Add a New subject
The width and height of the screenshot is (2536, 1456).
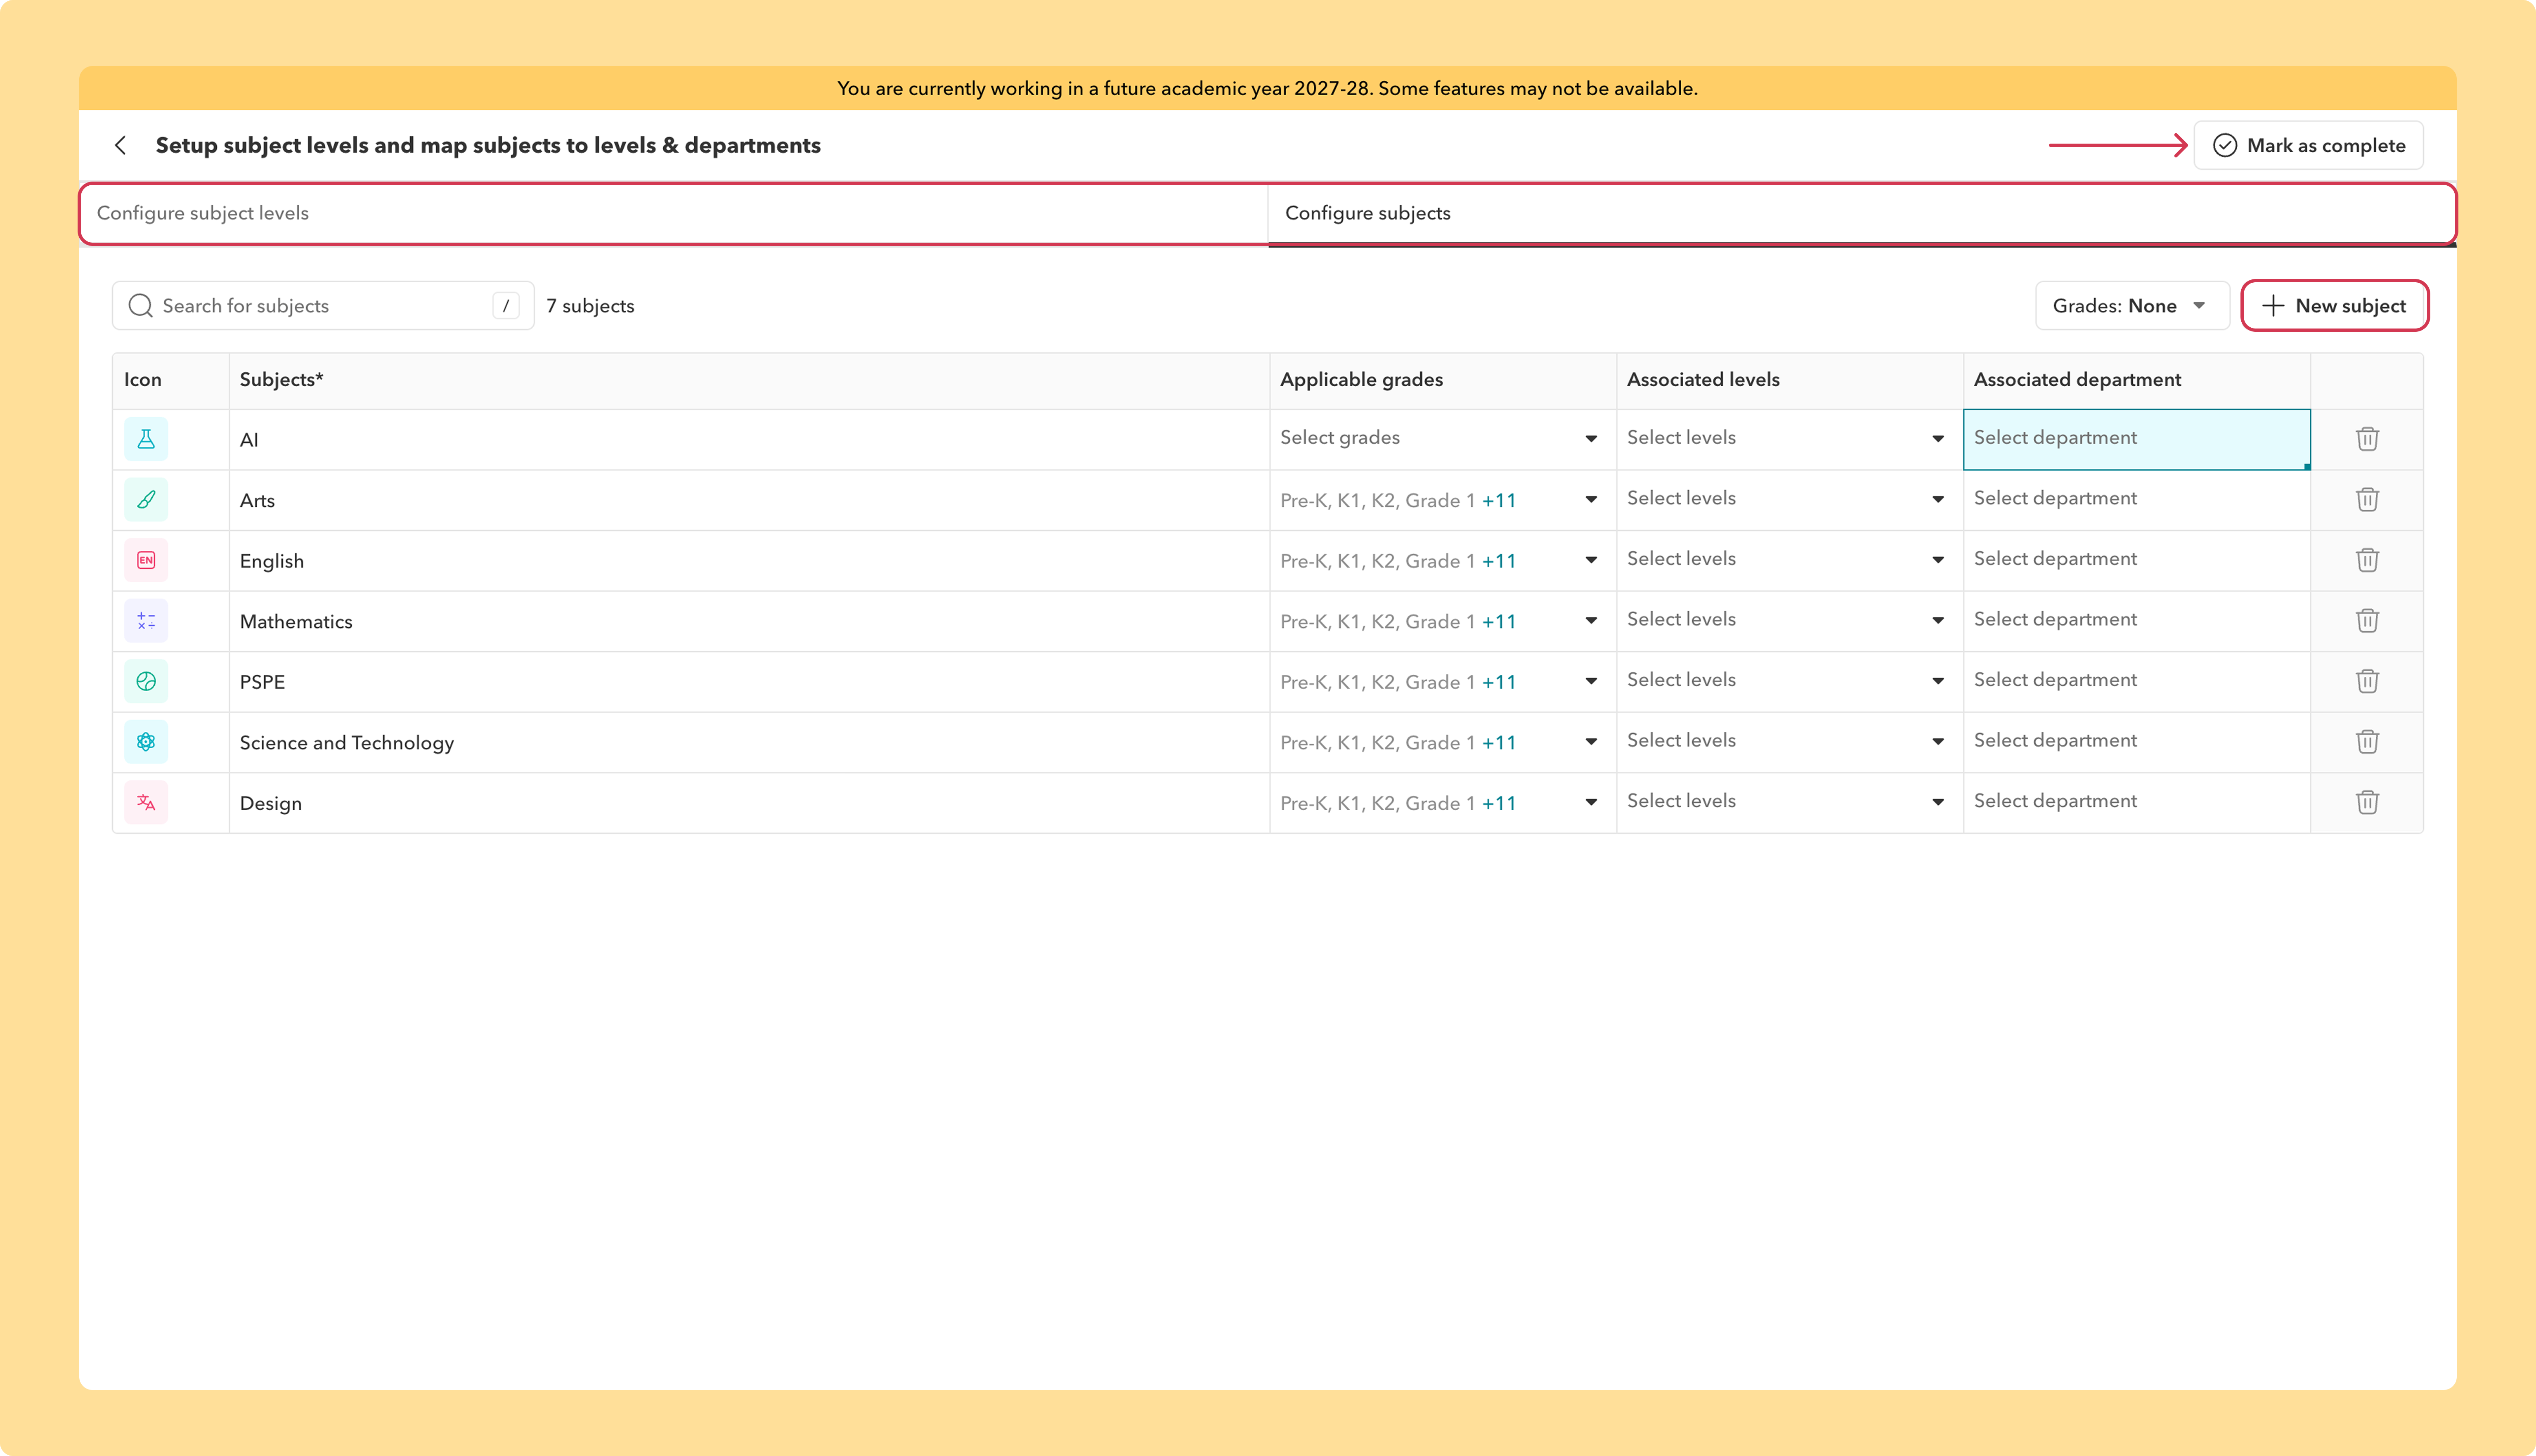[2334, 306]
